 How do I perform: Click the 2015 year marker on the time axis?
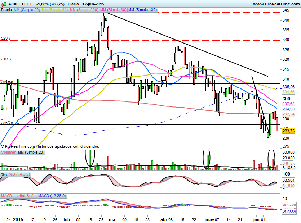(x=18, y=219)
